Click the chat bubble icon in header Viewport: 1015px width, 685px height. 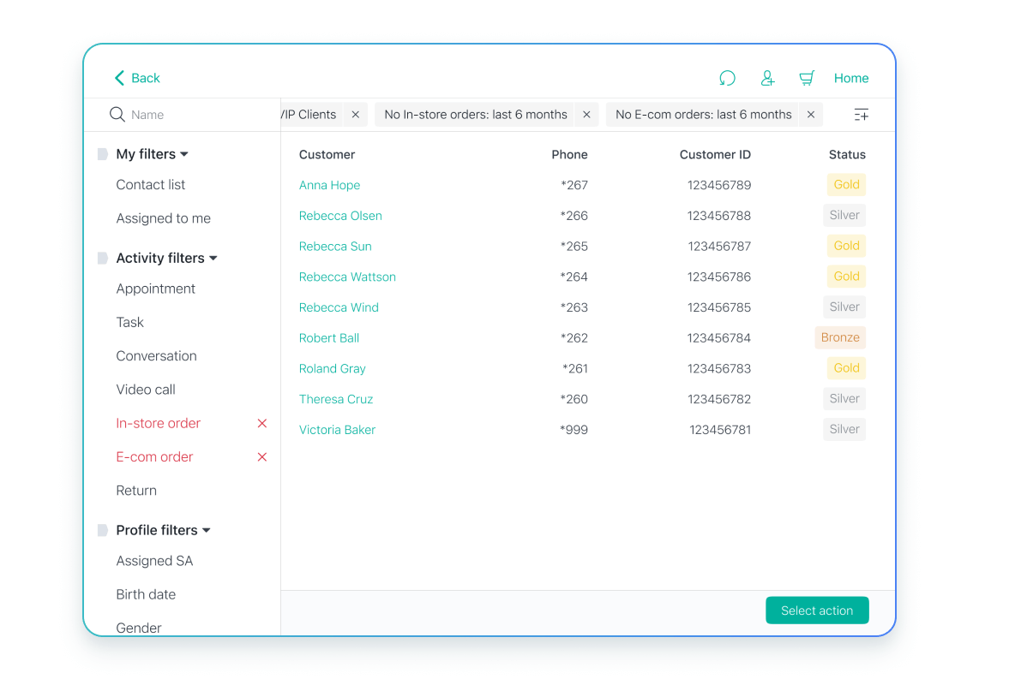click(727, 78)
